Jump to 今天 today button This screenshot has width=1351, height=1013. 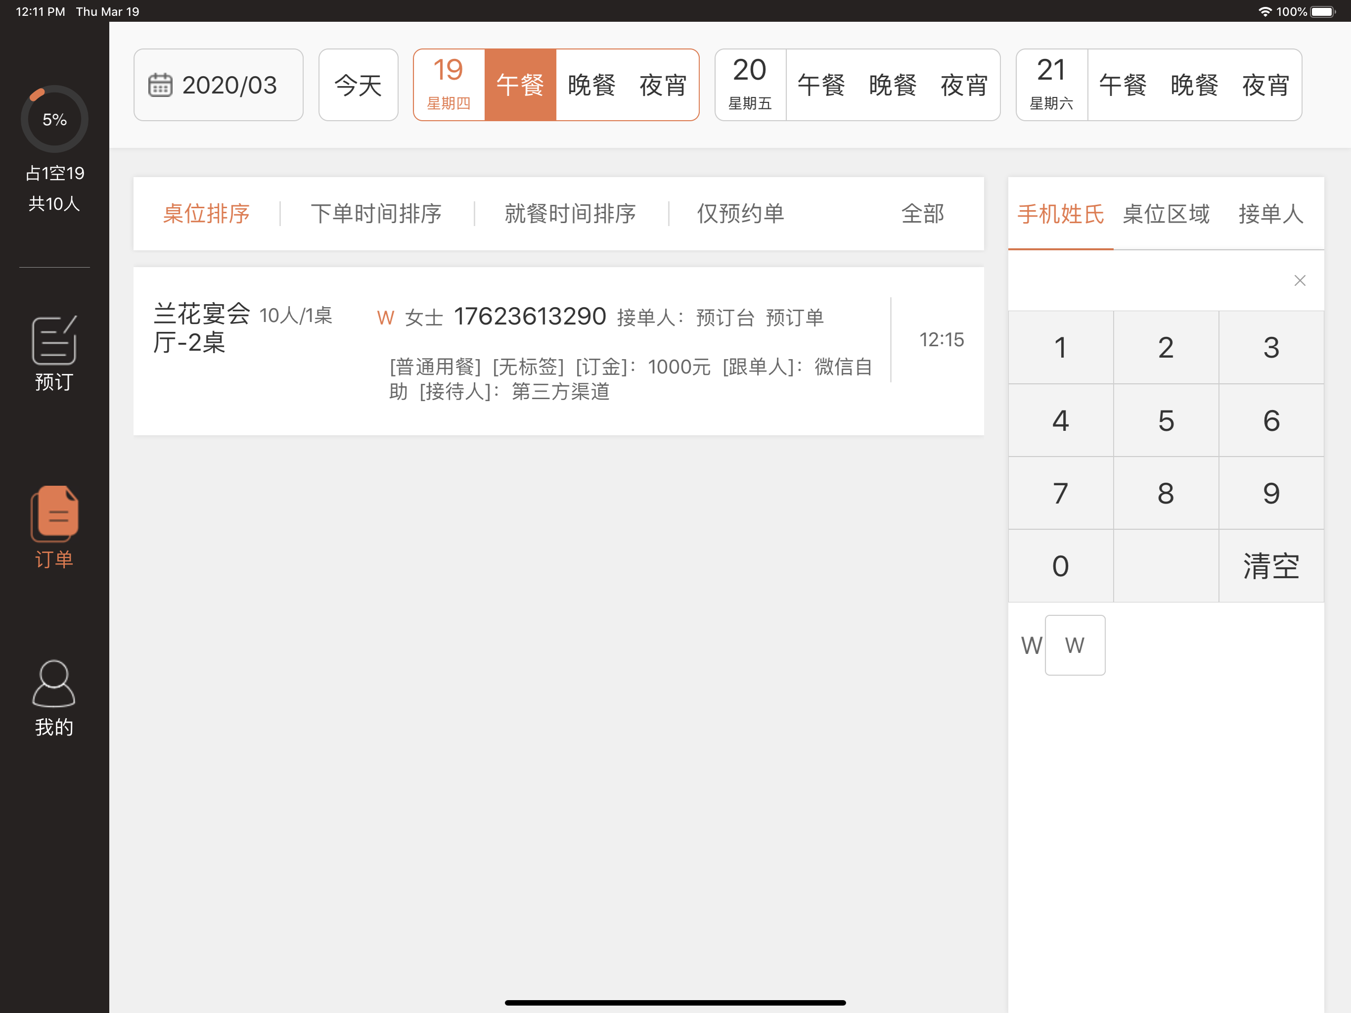click(358, 85)
